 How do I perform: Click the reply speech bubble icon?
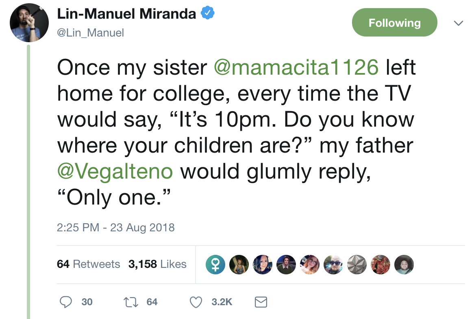coord(66,302)
